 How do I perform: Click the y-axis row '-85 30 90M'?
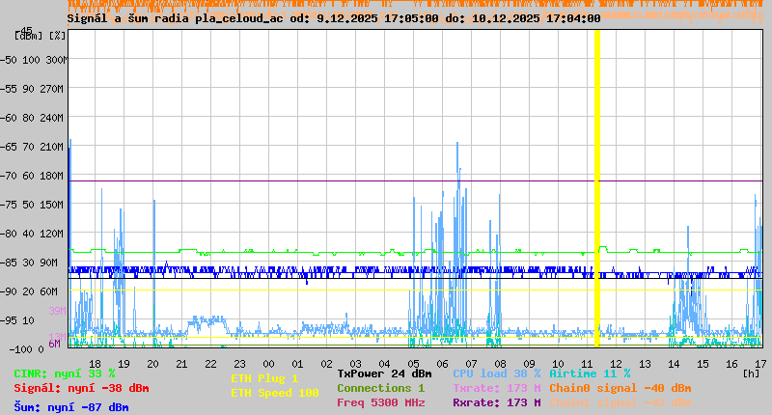pyautogui.click(x=30, y=263)
